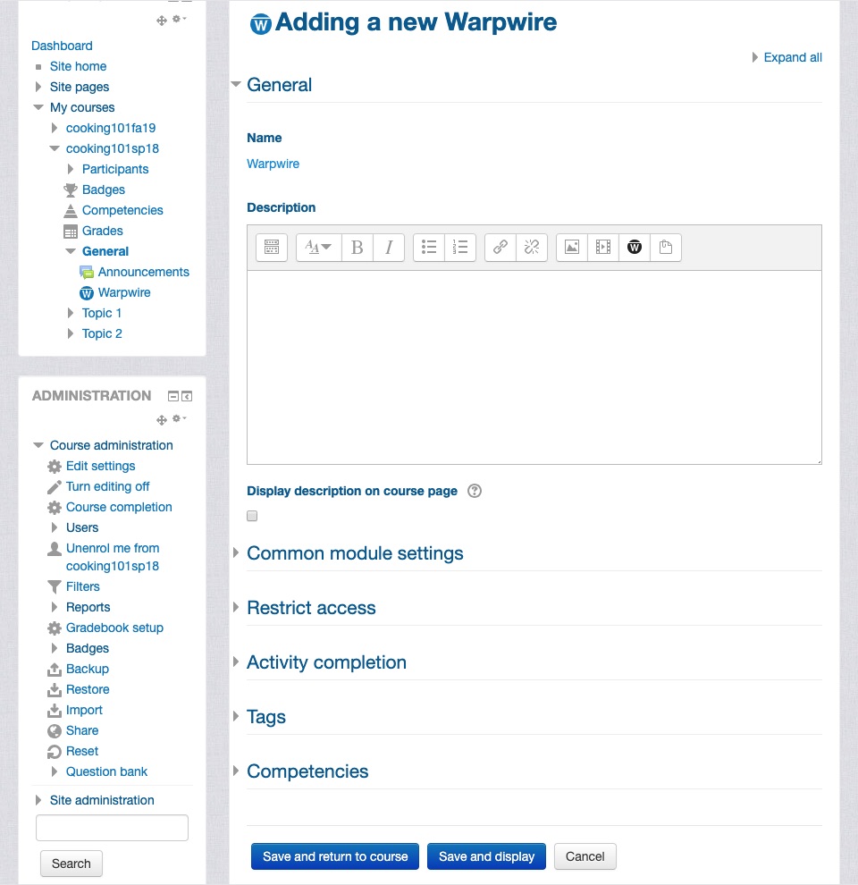Click the Warpwire button in the editor toolbar
858x885 pixels.
click(635, 248)
